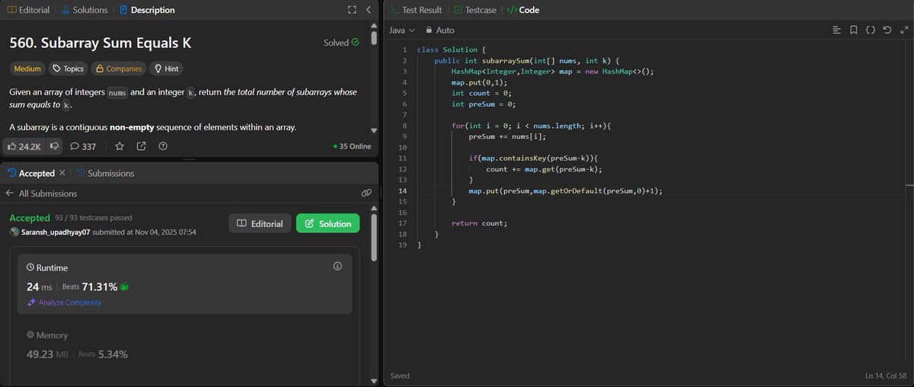Toggle the Auto lock setting
This screenshot has width=914, height=387.
point(439,30)
